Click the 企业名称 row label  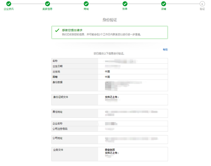tap(57, 123)
